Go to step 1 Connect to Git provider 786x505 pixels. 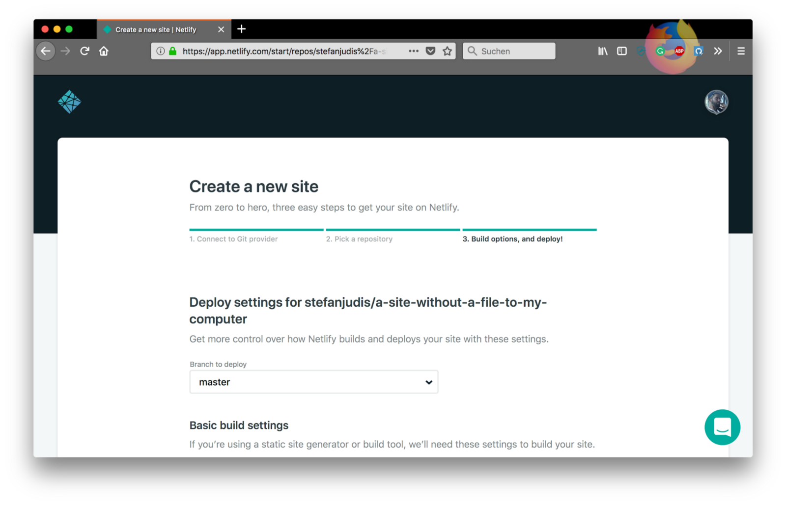233,239
